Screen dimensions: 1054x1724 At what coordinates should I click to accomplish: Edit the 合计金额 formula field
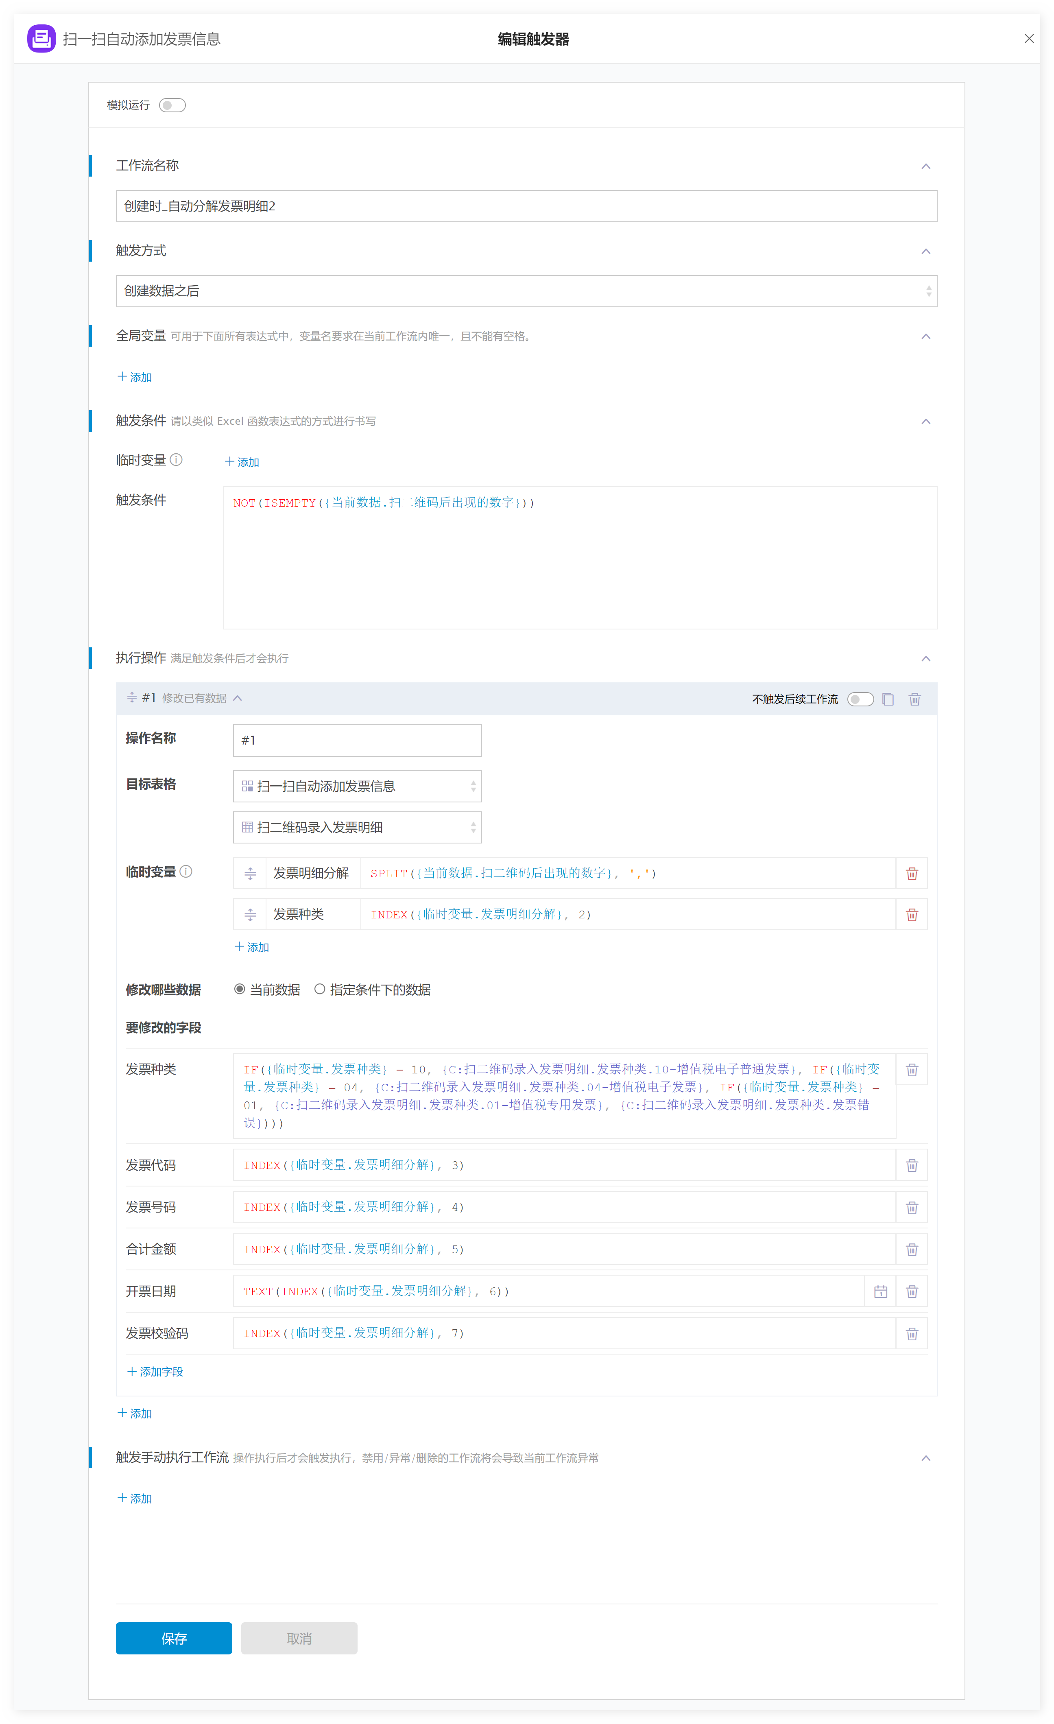coord(564,1249)
